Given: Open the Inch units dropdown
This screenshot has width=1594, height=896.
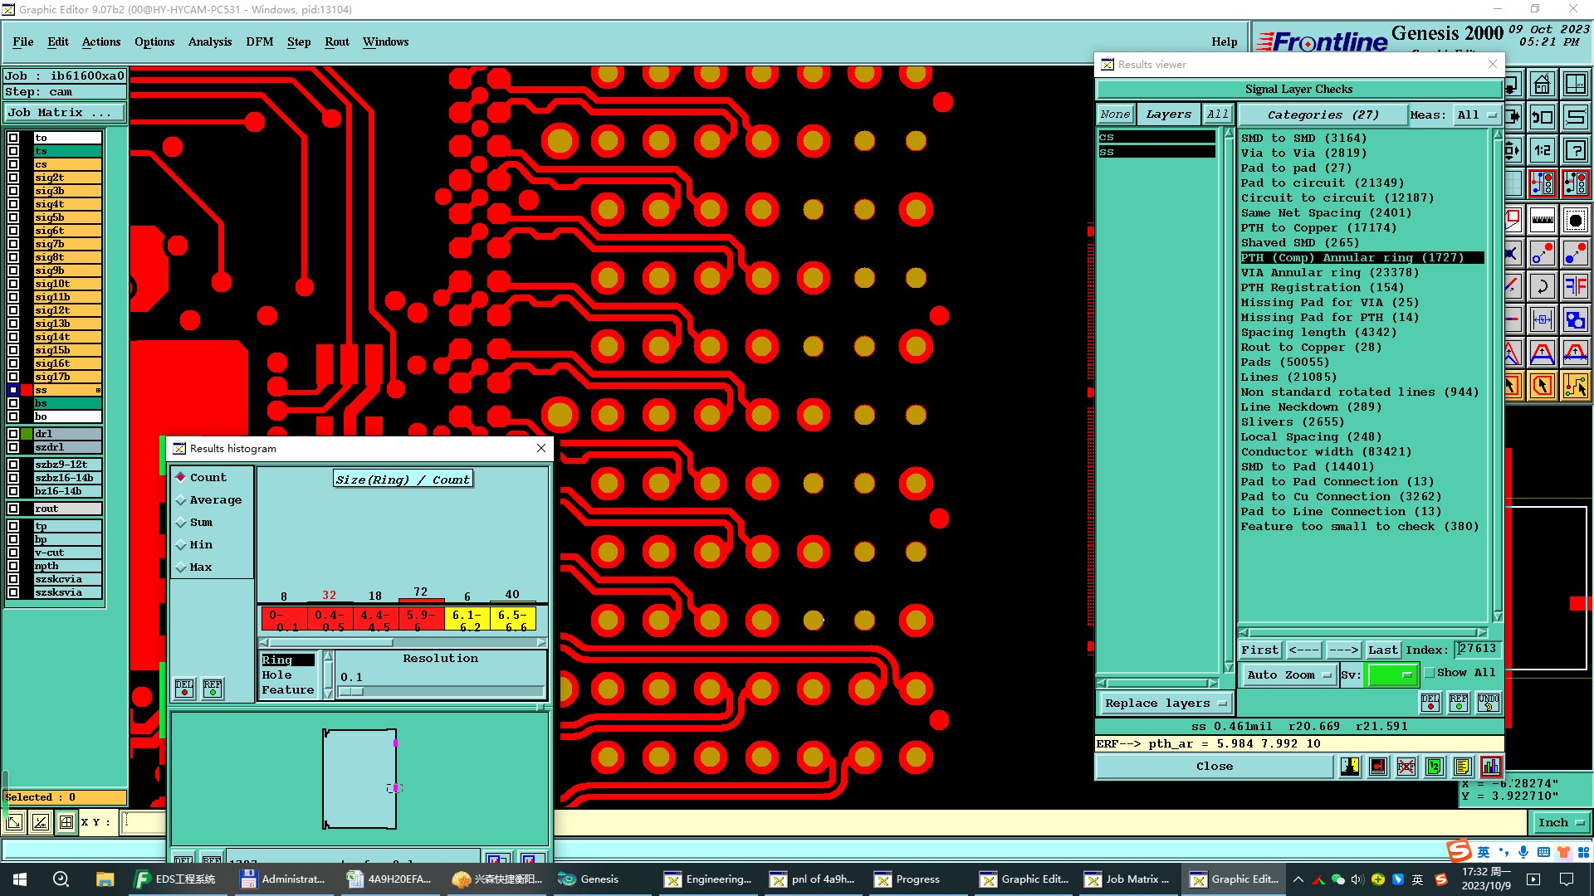Looking at the screenshot, I should click(1561, 823).
